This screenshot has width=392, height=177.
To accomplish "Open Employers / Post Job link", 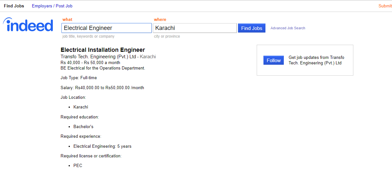I will pos(52,6).
